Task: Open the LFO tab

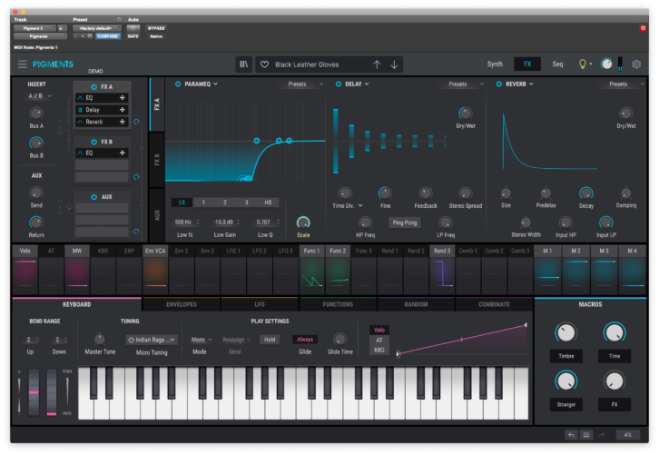Action: click(x=260, y=304)
